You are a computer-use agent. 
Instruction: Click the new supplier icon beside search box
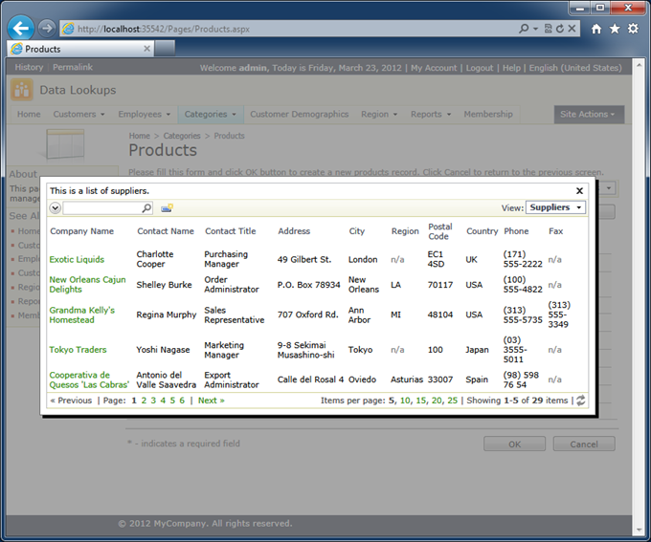click(x=167, y=207)
